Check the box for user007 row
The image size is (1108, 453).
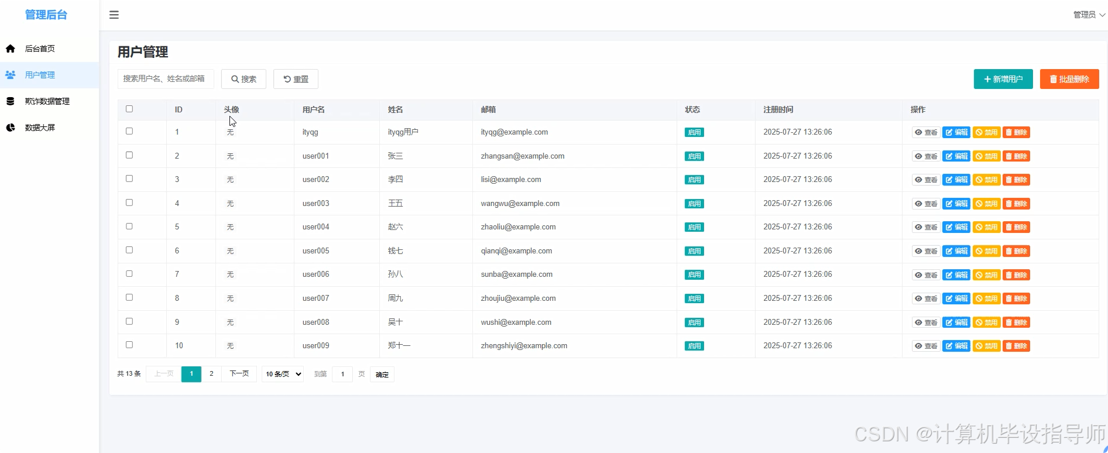129,297
